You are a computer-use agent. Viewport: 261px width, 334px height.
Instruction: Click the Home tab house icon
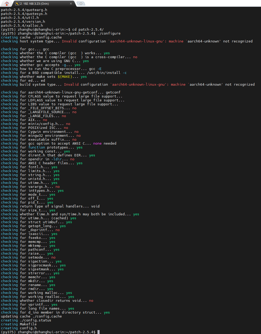(7, 3)
